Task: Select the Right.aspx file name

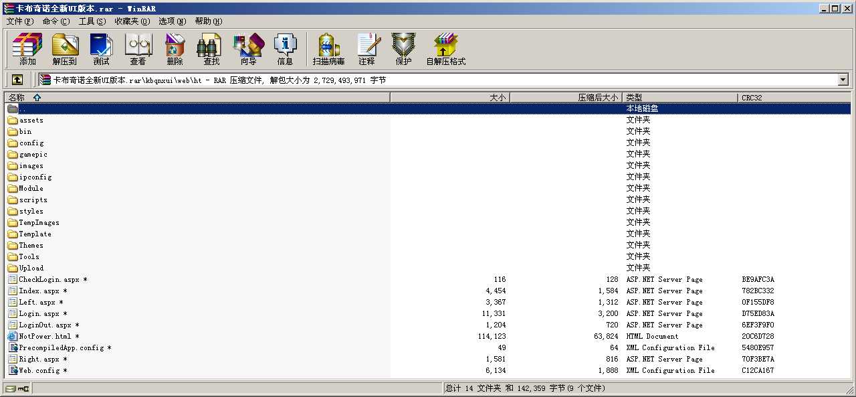Action: [x=43, y=359]
